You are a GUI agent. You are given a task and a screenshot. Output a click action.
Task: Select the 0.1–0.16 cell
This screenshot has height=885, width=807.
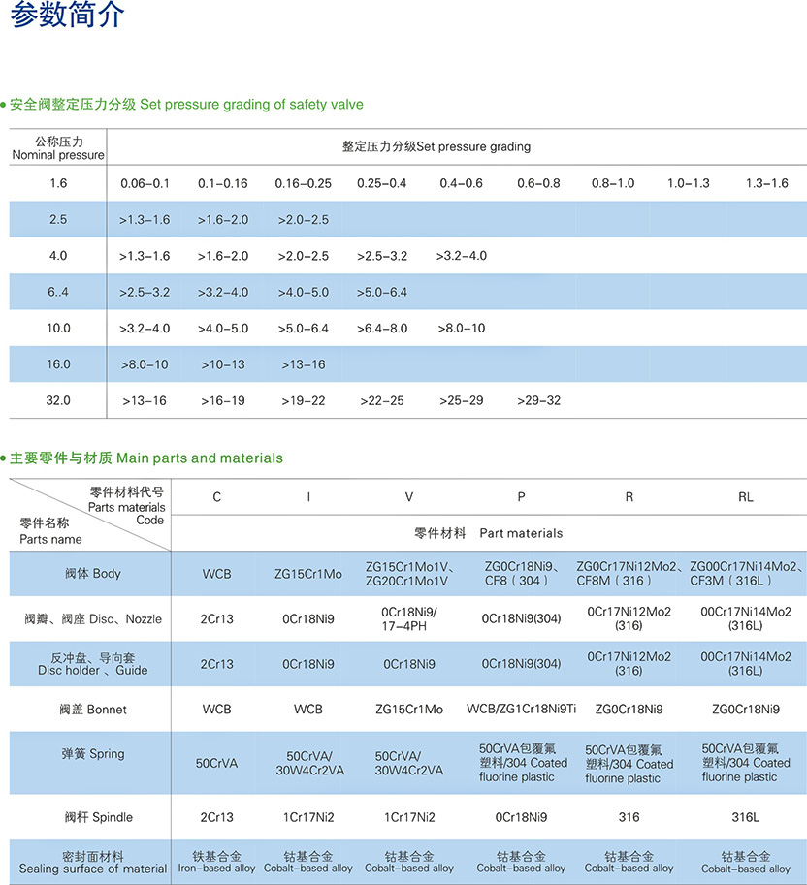pos(222,183)
